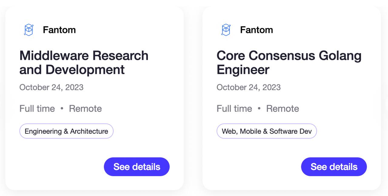Click Full time label on Golang Engineer card

[234, 109]
